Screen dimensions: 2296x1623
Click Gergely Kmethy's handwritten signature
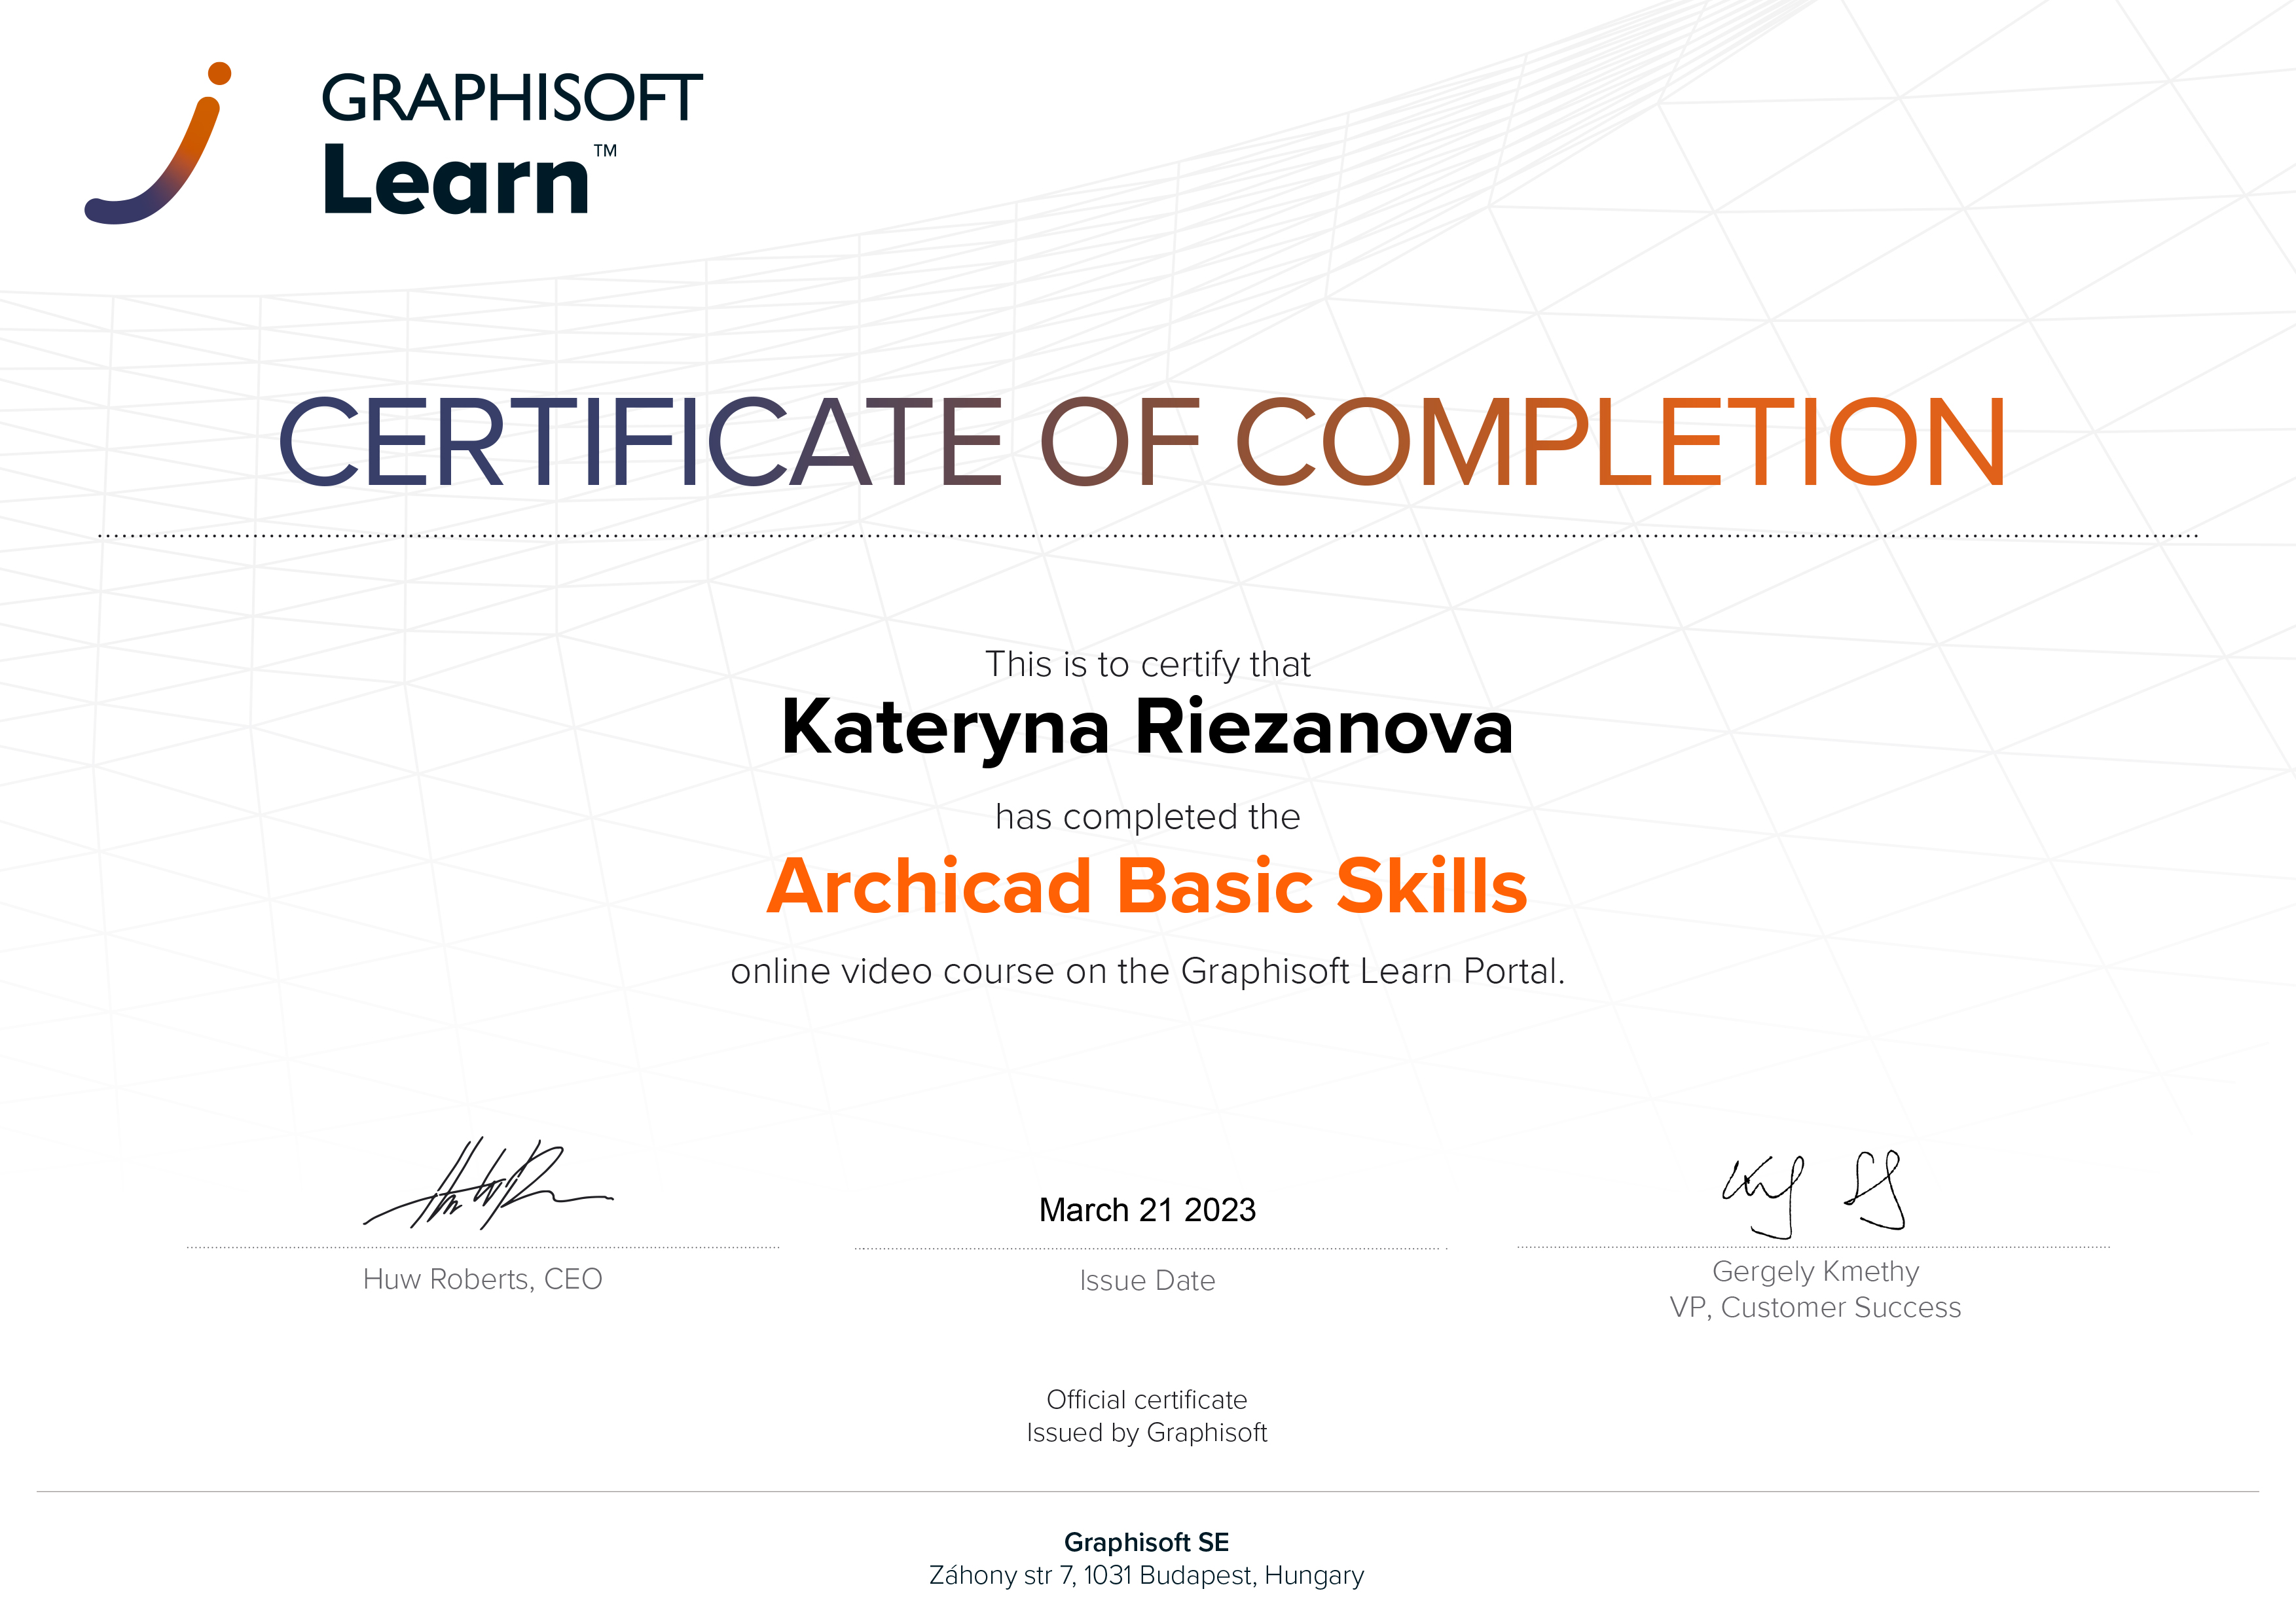1813,1194
